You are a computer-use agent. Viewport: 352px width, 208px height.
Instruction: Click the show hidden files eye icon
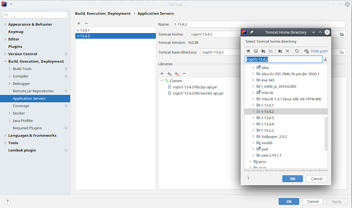click(x=306, y=51)
